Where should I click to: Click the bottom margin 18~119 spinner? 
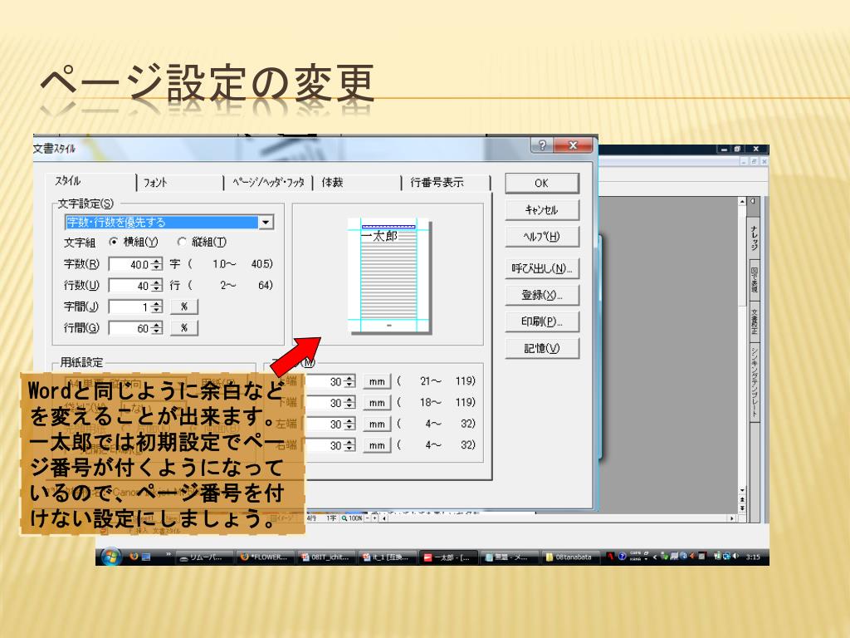point(349,403)
